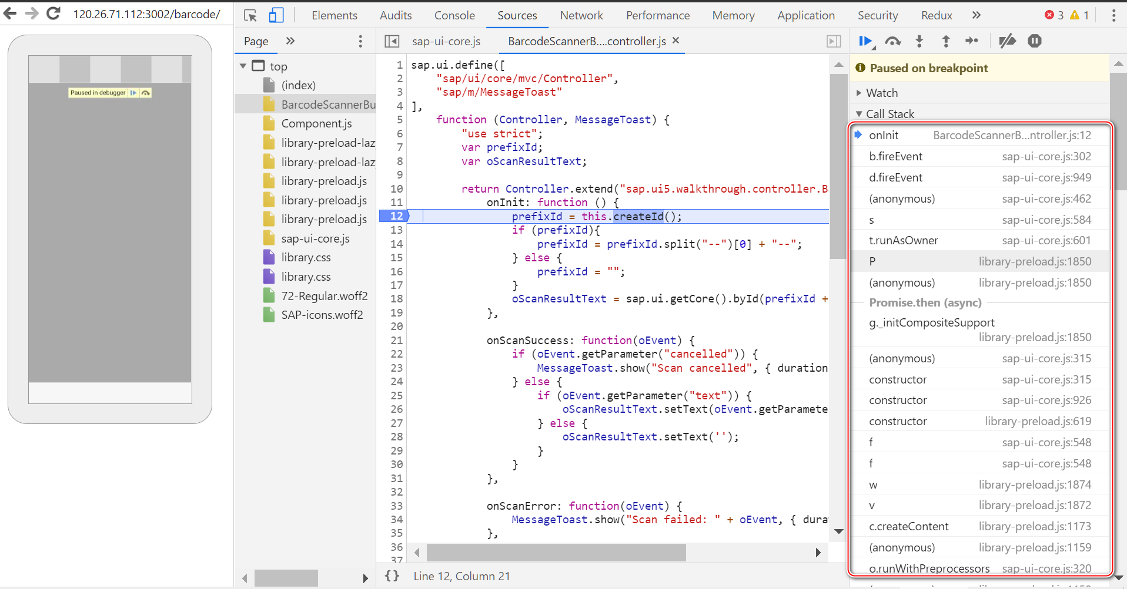Resume script execution button
This screenshot has width=1127, height=589.
coord(866,41)
